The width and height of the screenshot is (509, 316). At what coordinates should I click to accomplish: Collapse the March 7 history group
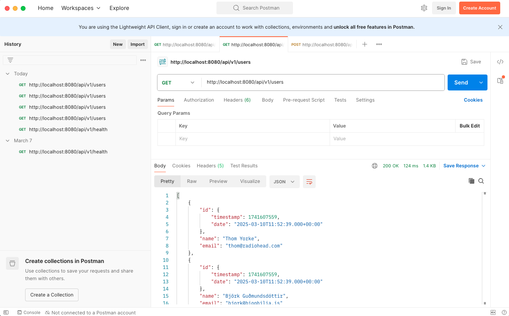[x=8, y=141]
